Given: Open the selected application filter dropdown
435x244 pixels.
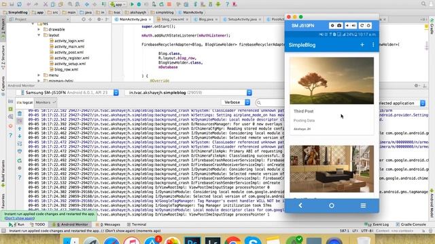Looking at the screenshot, I should [x=402, y=103].
